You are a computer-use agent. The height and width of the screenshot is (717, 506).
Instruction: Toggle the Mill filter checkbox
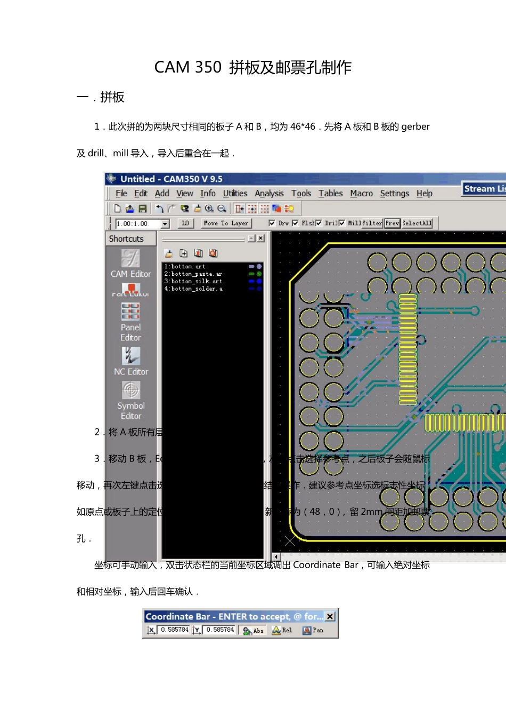pos(341,223)
